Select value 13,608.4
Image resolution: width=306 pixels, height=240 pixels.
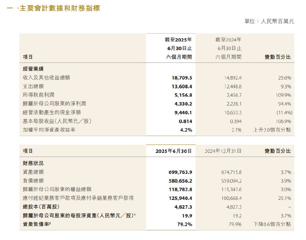[182, 86]
